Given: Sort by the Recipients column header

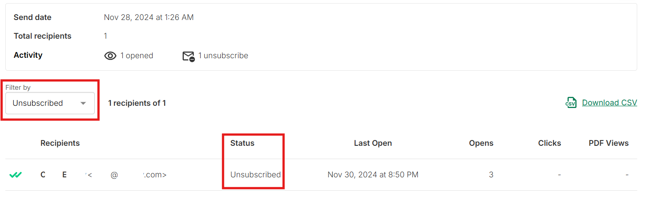Looking at the screenshot, I should coord(60,143).
